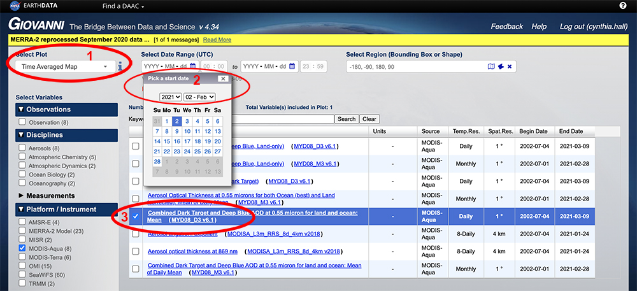
Task: Open Aerosol optical thickness at 869 nm link
Action: coord(192,252)
